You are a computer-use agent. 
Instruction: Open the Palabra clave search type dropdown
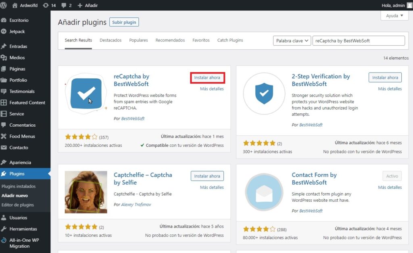click(x=292, y=41)
